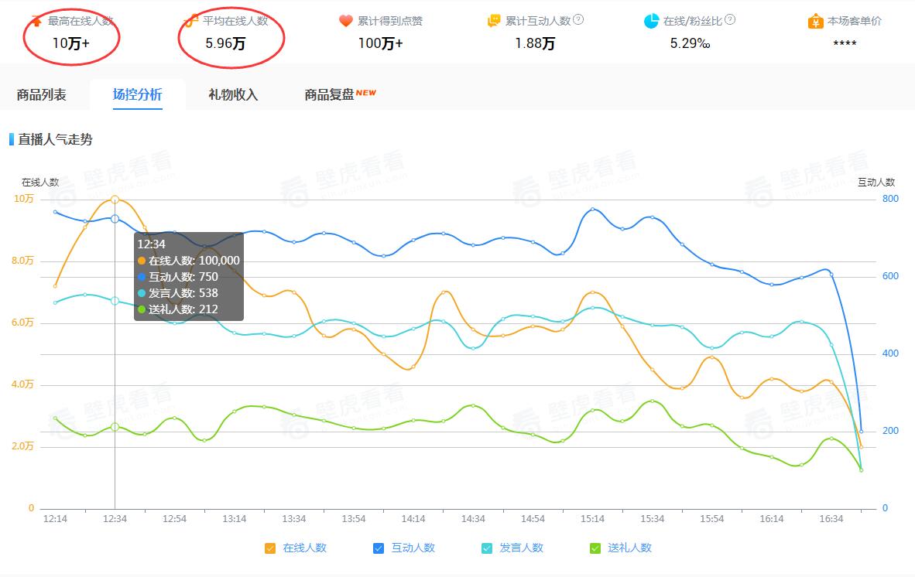The image size is (915, 577).
Task: Click the heart icon beside 累计得到点赞
Action: pyautogui.click(x=345, y=21)
